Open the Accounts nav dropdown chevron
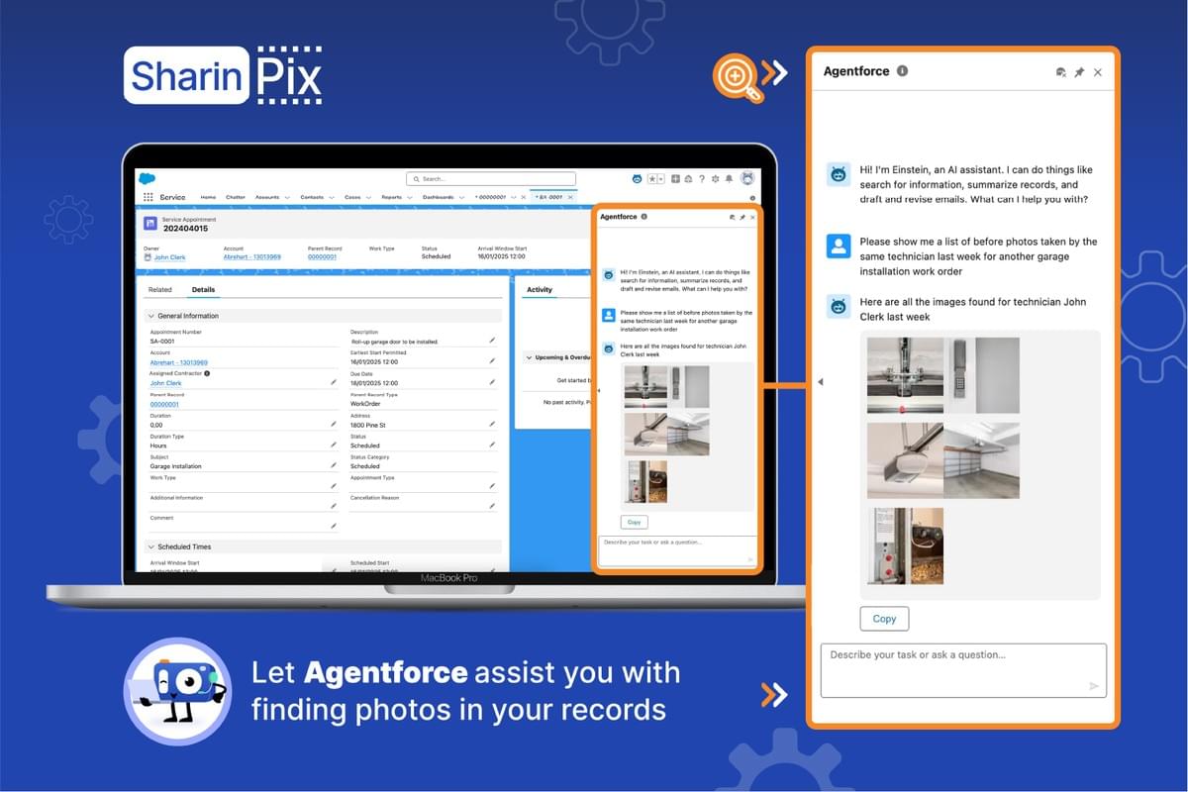 [x=287, y=197]
